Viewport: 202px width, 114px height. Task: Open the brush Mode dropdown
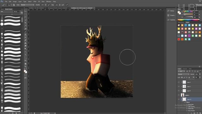tap(27, 5)
